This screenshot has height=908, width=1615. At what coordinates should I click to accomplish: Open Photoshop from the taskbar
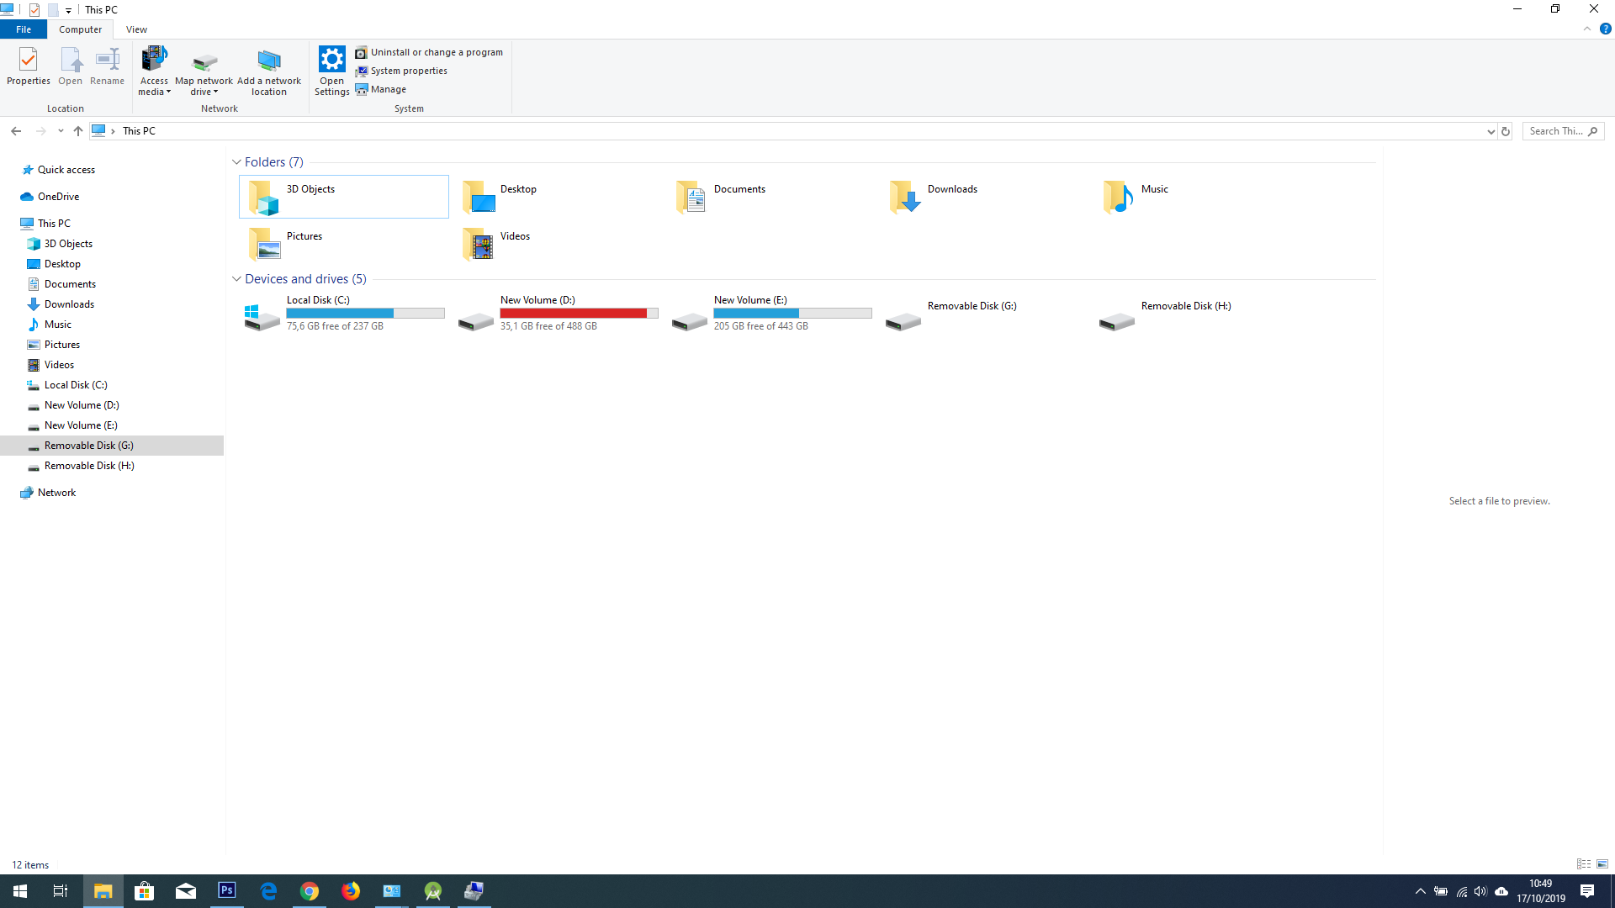[227, 890]
